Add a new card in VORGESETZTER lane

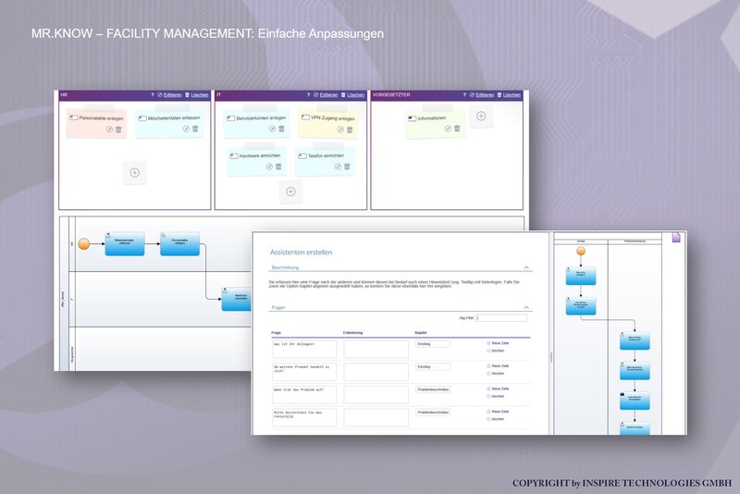coord(481,116)
